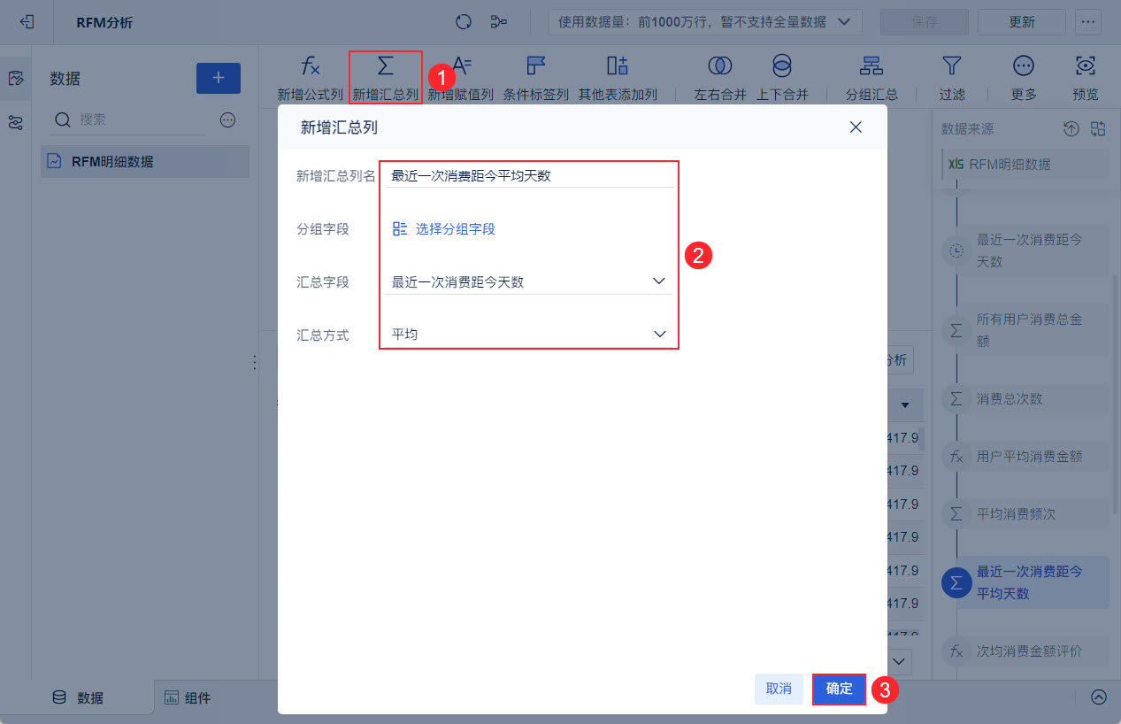Select the 最近一次消费距今天数 step
The image size is (1121, 724).
[x=1024, y=250]
